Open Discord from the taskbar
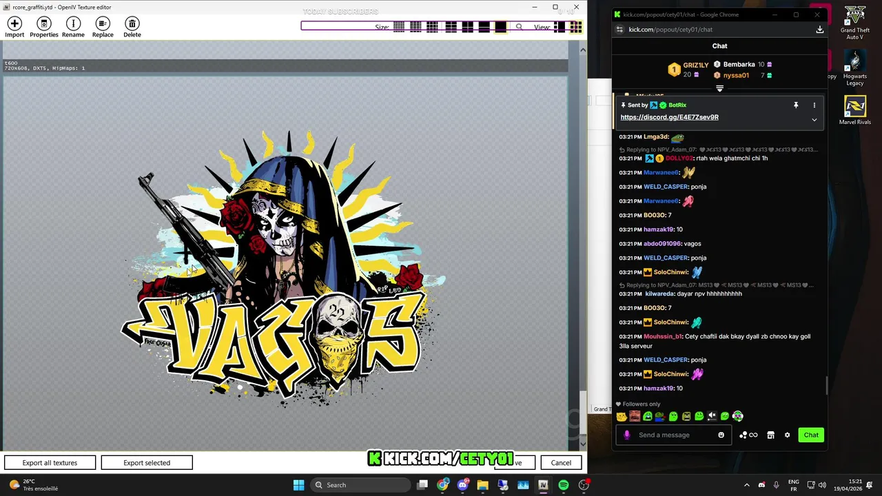This screenshot has width=882, height=496. coord(463,485)
